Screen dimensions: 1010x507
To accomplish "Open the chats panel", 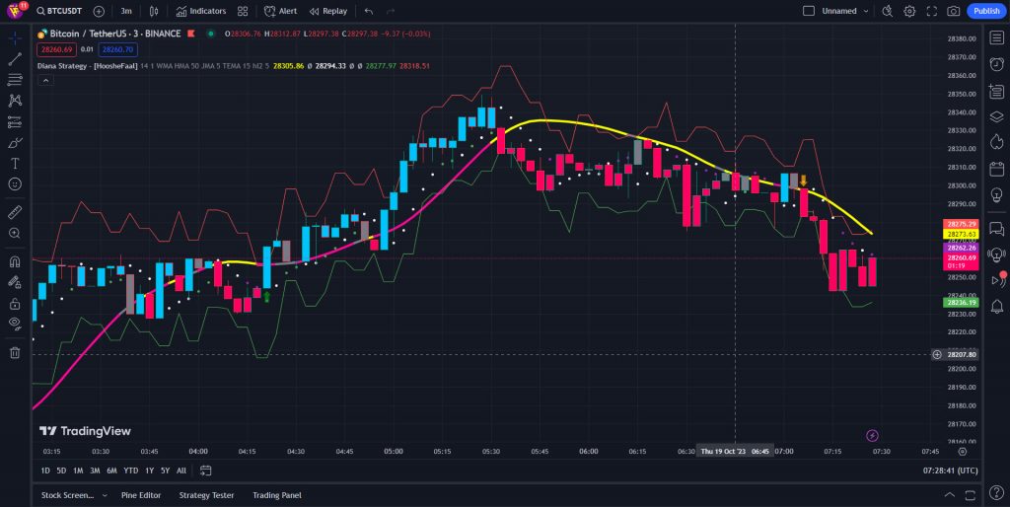I will tap(996, 228).
